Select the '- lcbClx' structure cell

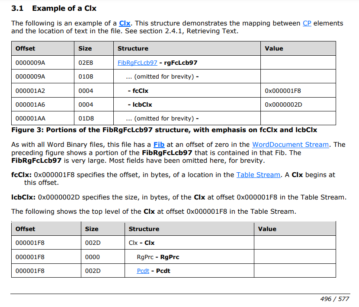point(187,104)
